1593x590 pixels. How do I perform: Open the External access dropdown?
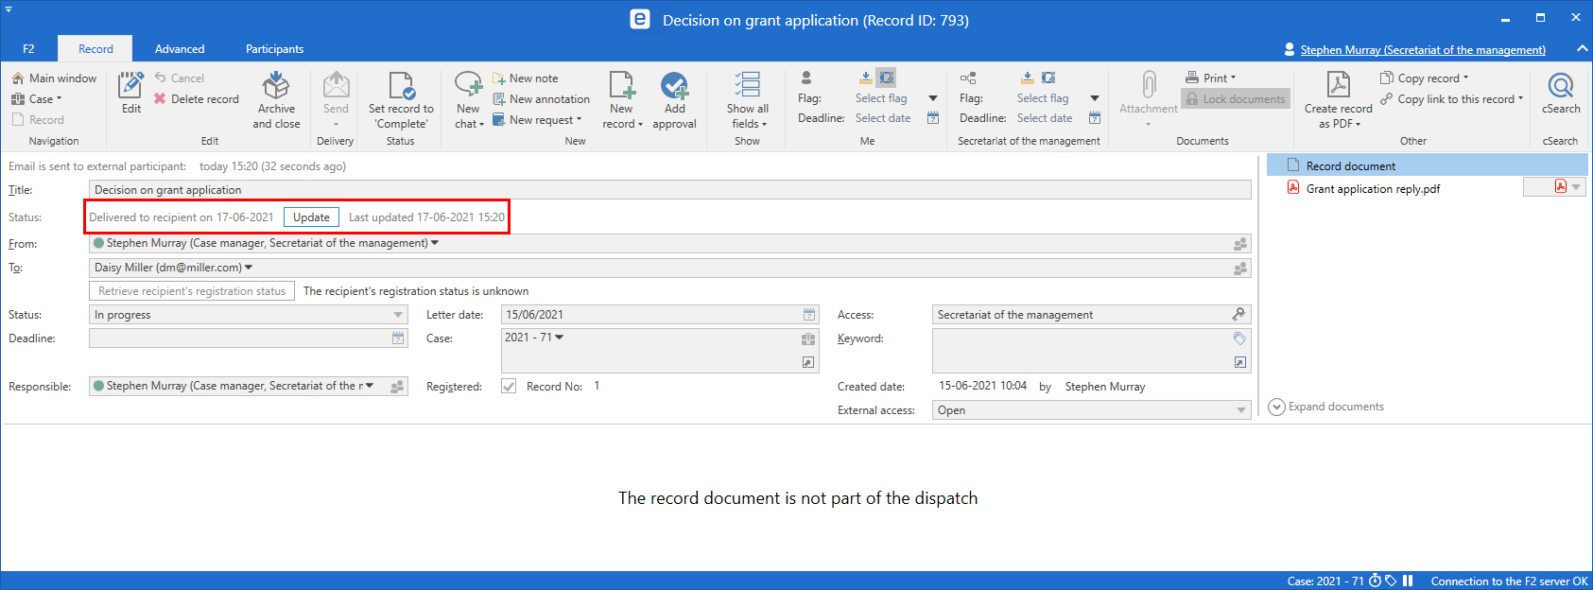(x=1240, y=410)
